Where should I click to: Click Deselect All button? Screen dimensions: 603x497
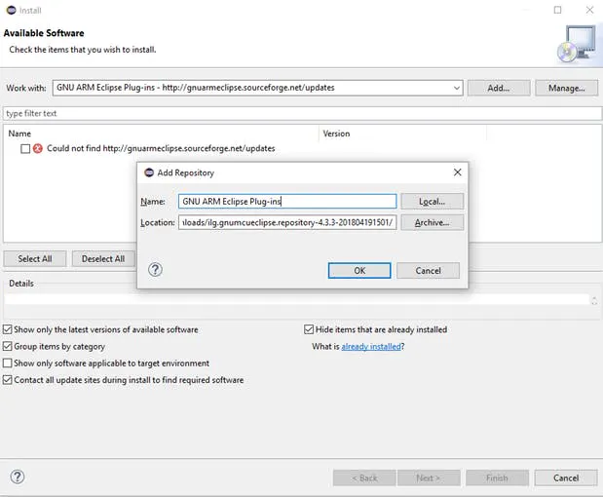click(x=103, y=259)
